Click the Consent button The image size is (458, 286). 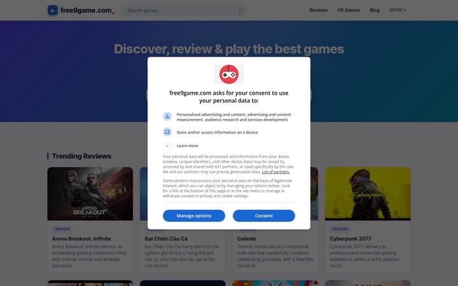coord(264,215)
